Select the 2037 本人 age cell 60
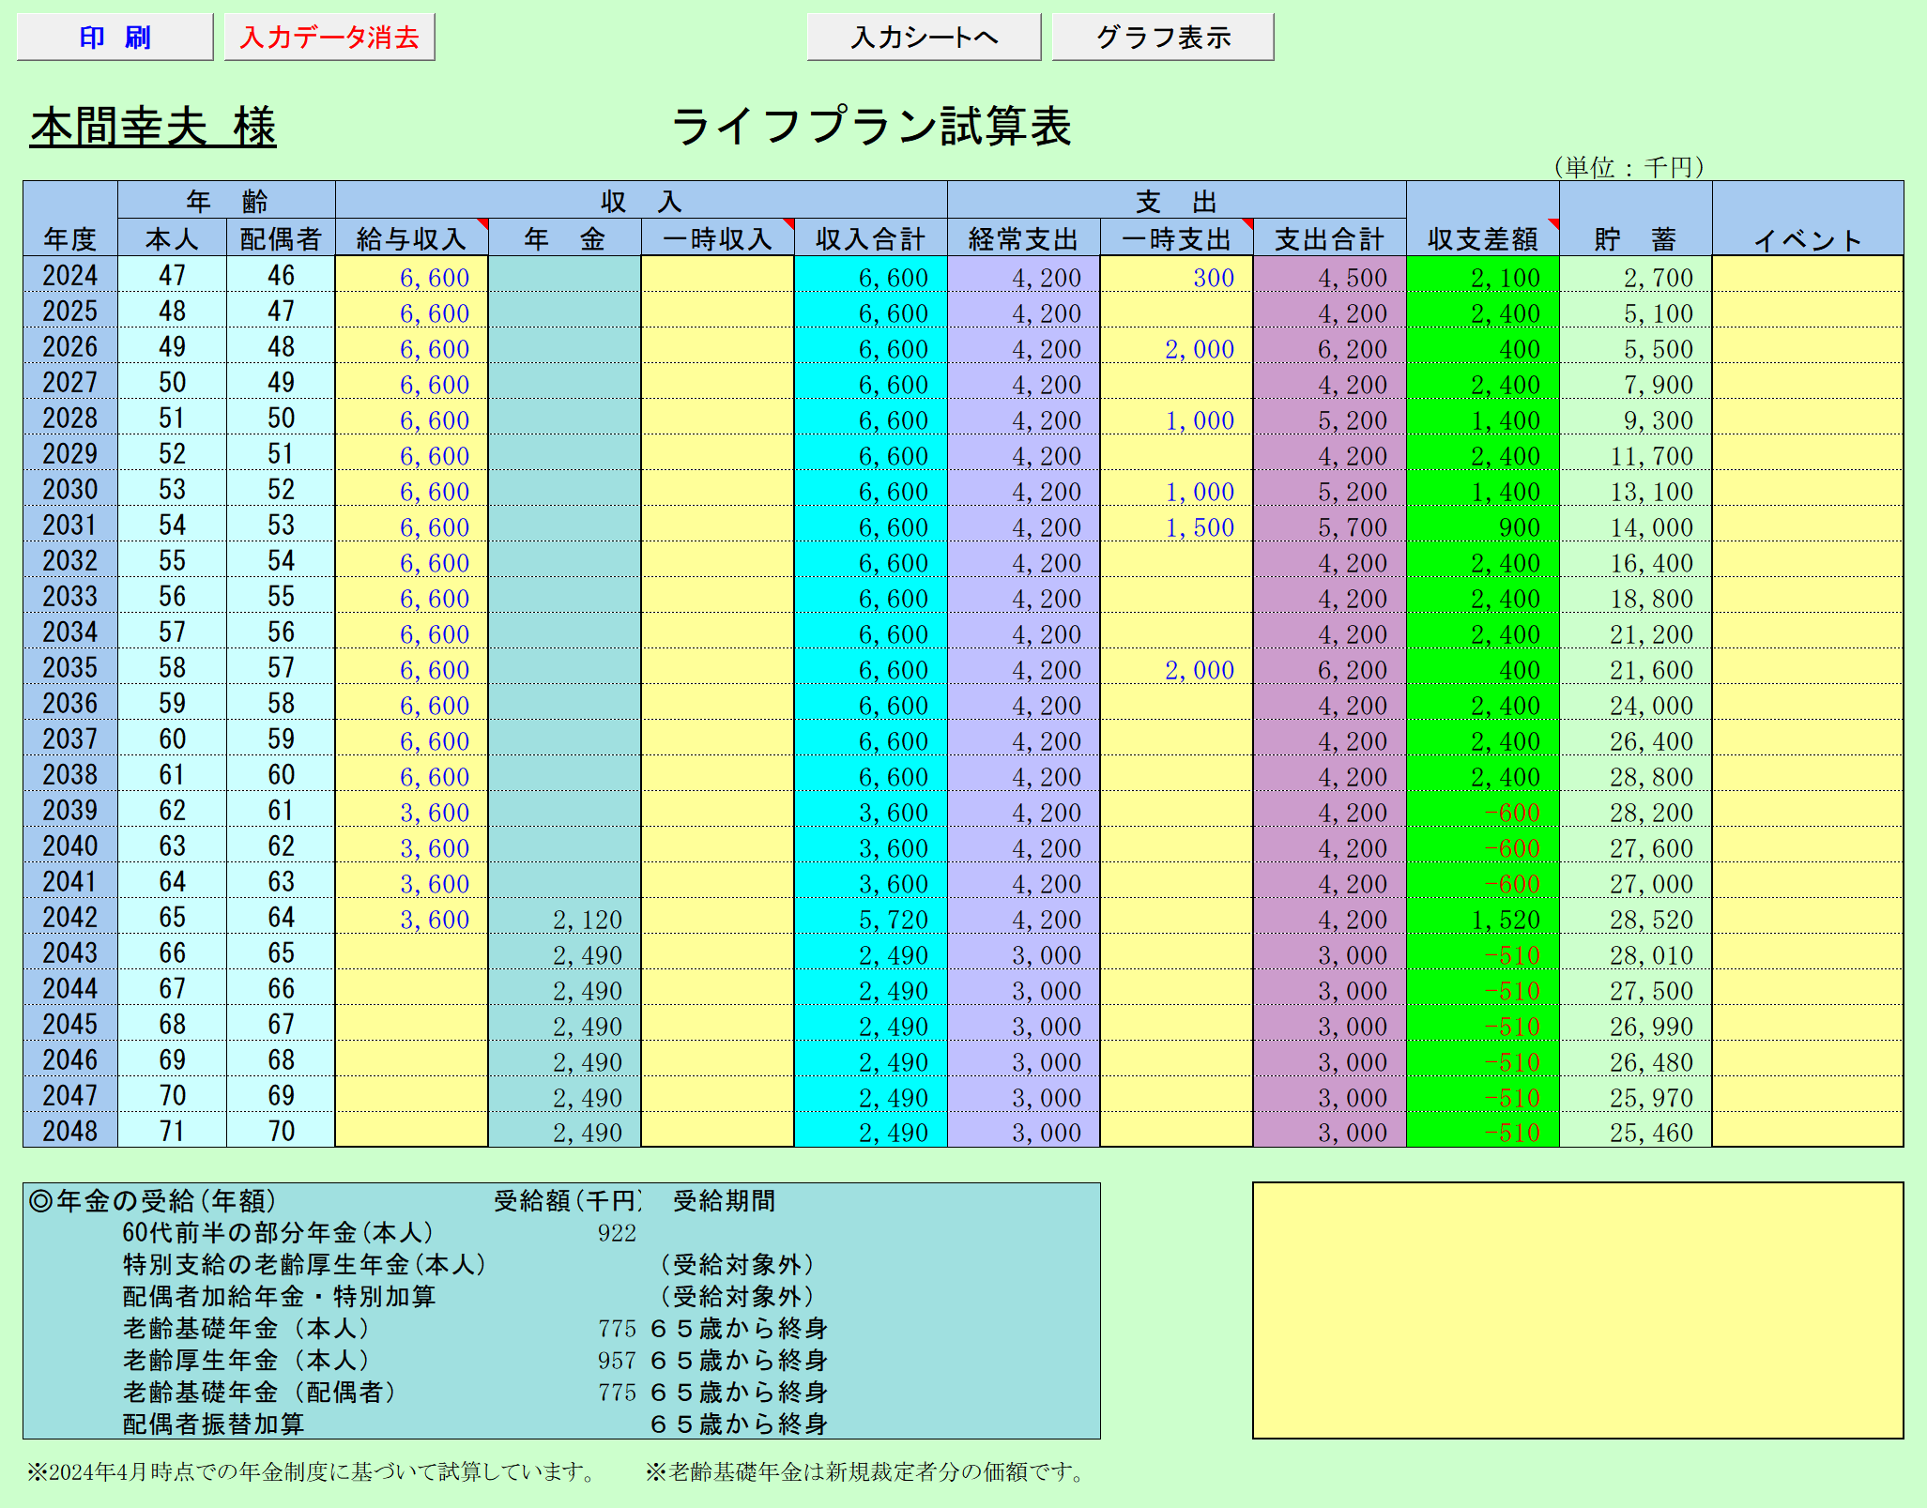The height and width of the screenshot is (1508, 1927). [172, 739]
